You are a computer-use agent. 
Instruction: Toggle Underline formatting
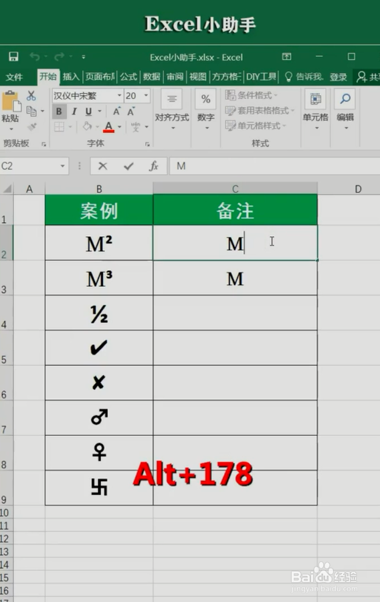(89, 112)
